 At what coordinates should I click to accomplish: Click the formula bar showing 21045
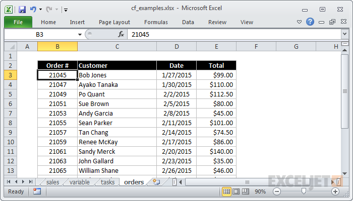(234, 35)
